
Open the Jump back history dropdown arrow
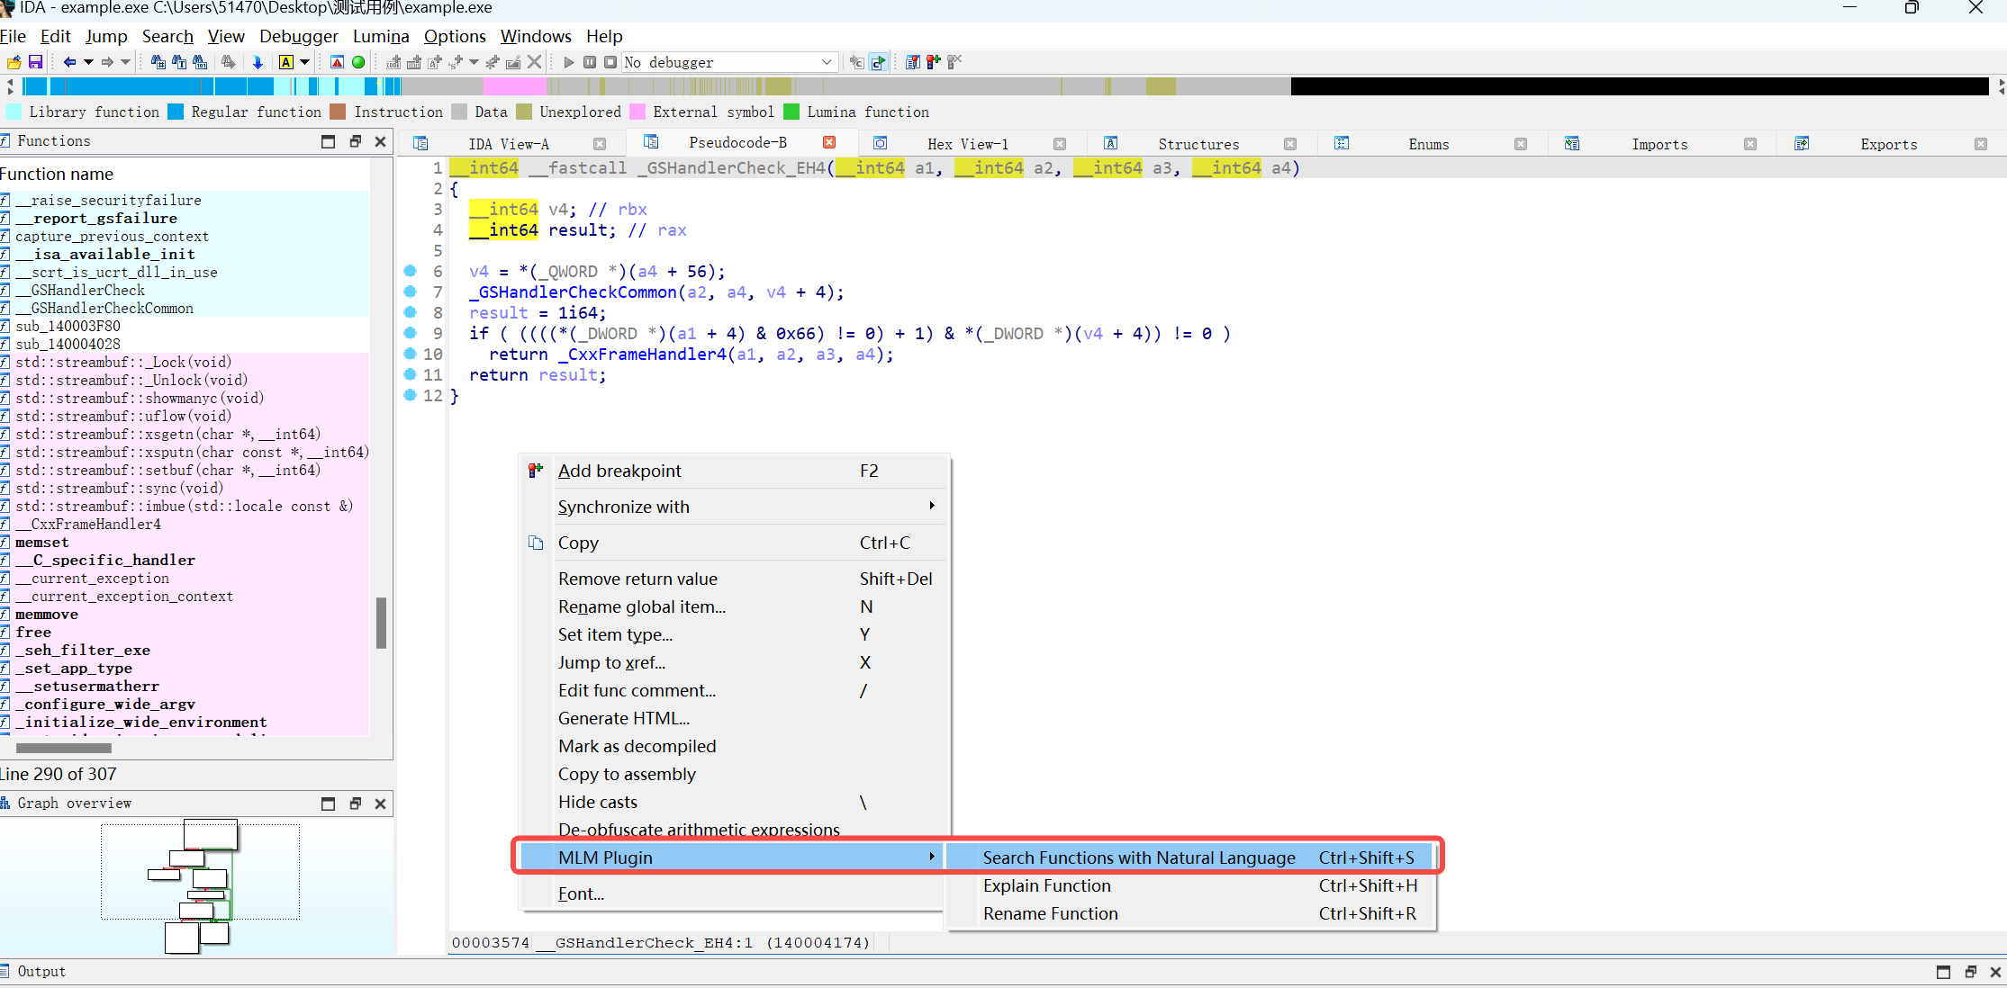pos(88,62)
